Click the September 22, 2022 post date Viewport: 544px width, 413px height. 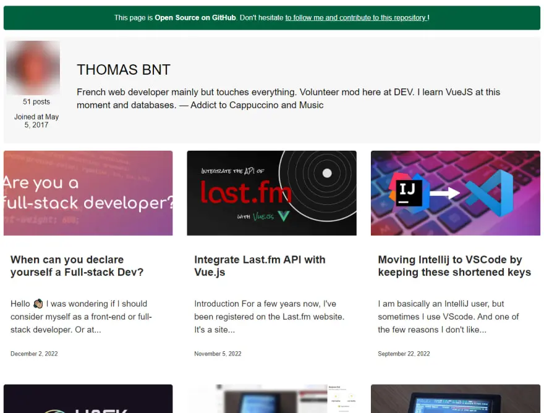click(404, 354)
